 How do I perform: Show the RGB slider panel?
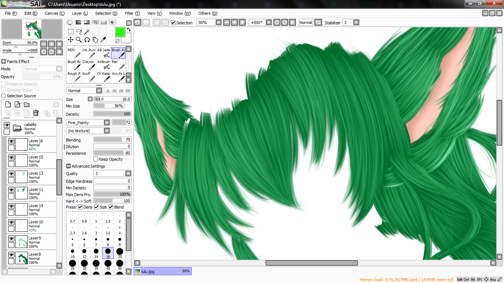pyautogui.click(x=78, y=22)
